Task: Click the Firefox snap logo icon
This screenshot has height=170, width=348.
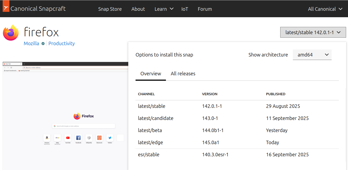Action: pos(11,33)
